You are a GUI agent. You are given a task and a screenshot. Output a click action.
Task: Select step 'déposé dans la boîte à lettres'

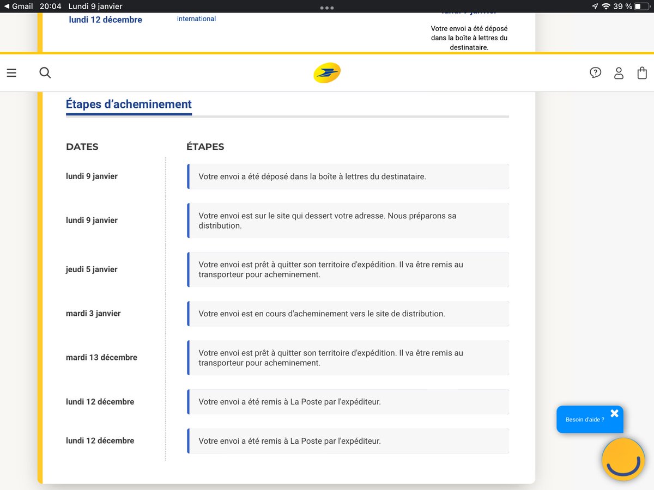point(348,176)
